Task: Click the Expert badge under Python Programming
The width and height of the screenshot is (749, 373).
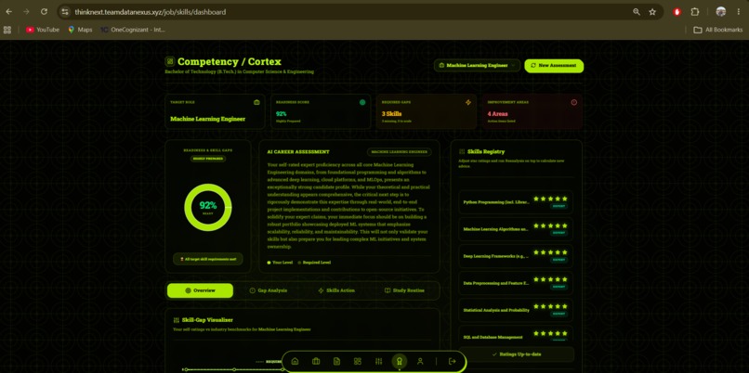Action: pyautogui.click(x=558, y=206)
